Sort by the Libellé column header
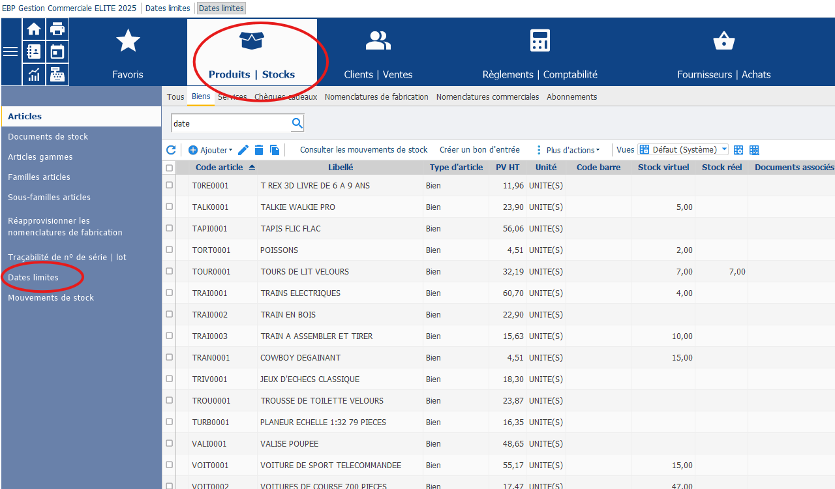 tap(341, 168)
